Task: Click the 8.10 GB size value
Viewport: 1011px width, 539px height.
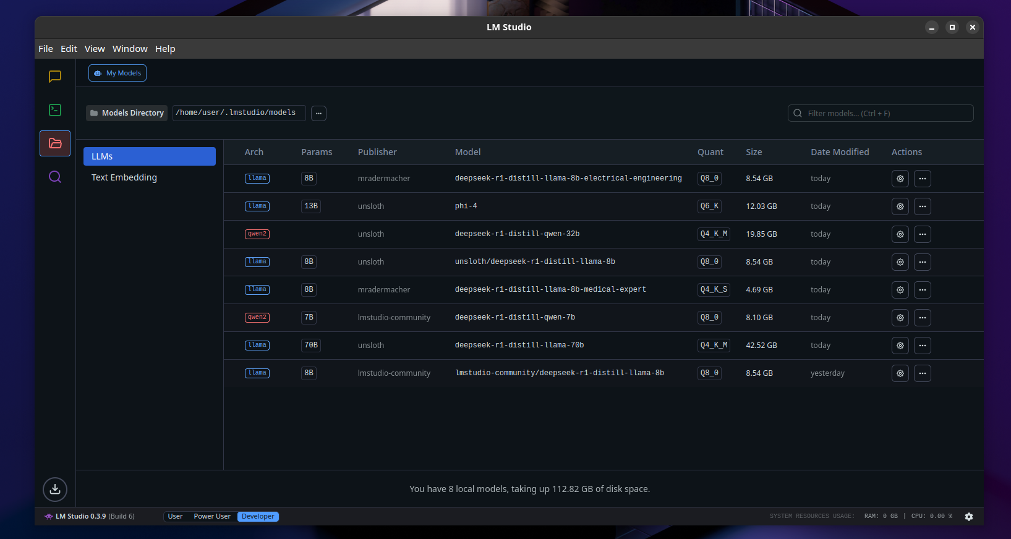Action: pos(759,318)
